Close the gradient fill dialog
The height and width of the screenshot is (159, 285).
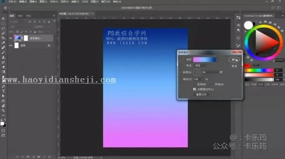(237, 52)
